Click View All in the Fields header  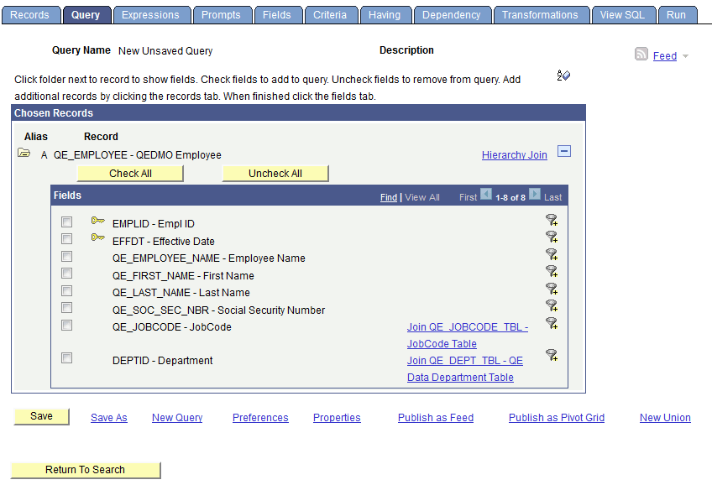click(422, 196)
